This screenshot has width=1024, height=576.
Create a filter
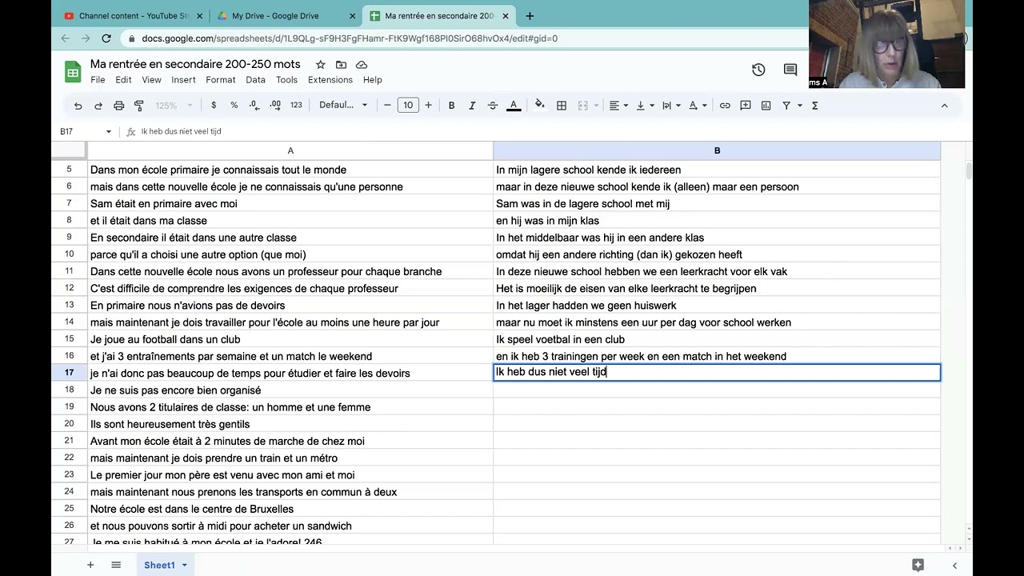786,106
